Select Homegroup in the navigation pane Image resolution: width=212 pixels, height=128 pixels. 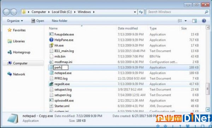[x=22, y=52]
